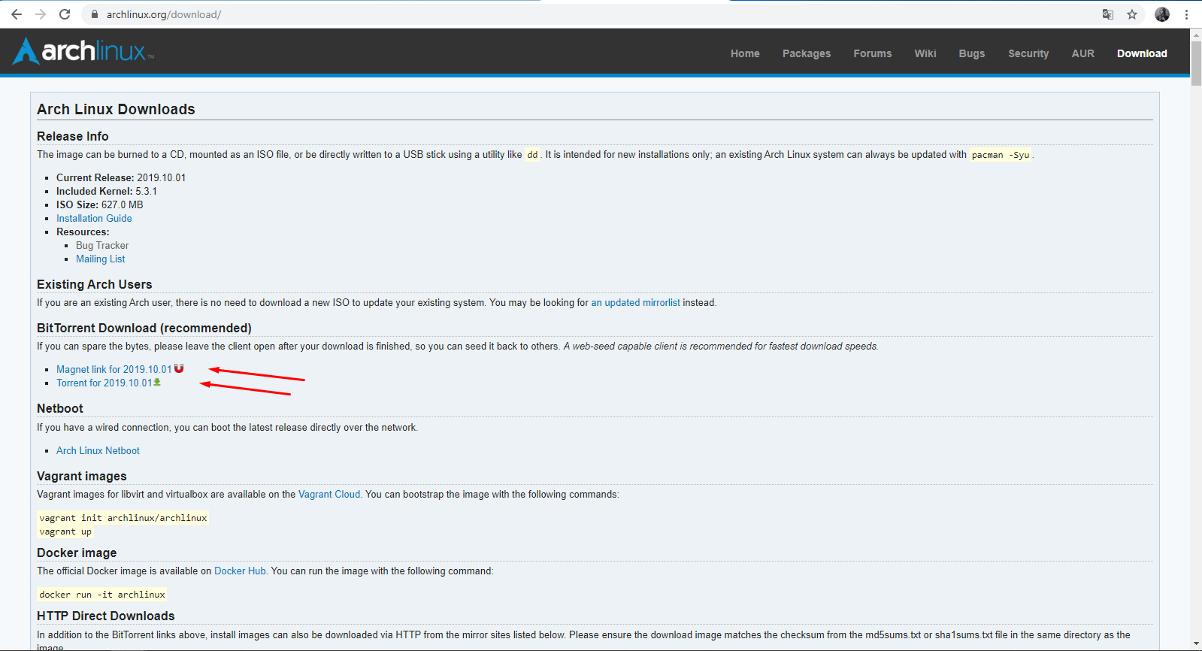This screenshot has width=1202, height=651.
Task: Open the Bug Tracker link
Action: pyautogui.click(x=102, y=245)
